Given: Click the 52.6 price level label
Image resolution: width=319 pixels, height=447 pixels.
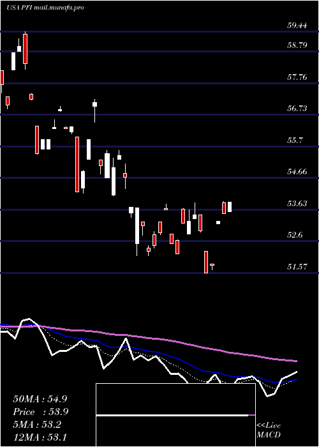Looking at the screenshot, I should 295,234.
